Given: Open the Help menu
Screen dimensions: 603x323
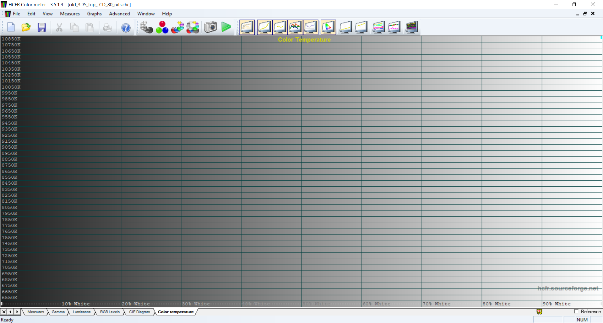Looking at the screenshot, I should 167,14.
